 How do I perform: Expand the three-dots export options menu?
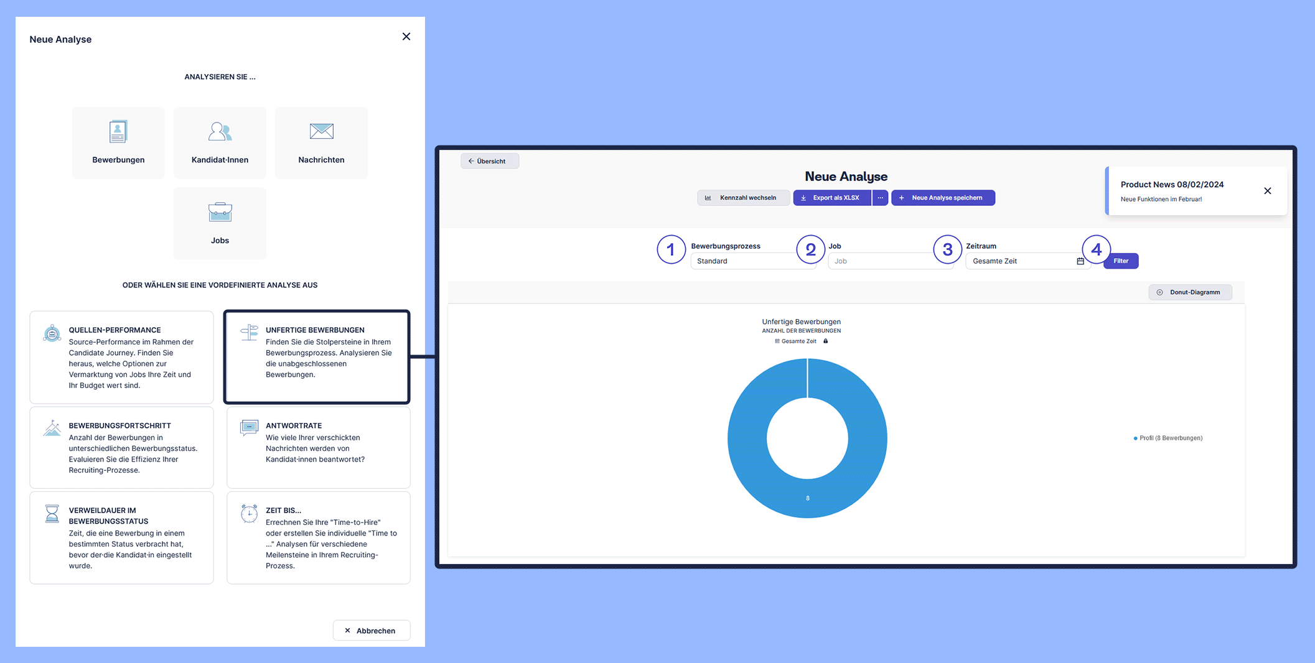[880, 198]
